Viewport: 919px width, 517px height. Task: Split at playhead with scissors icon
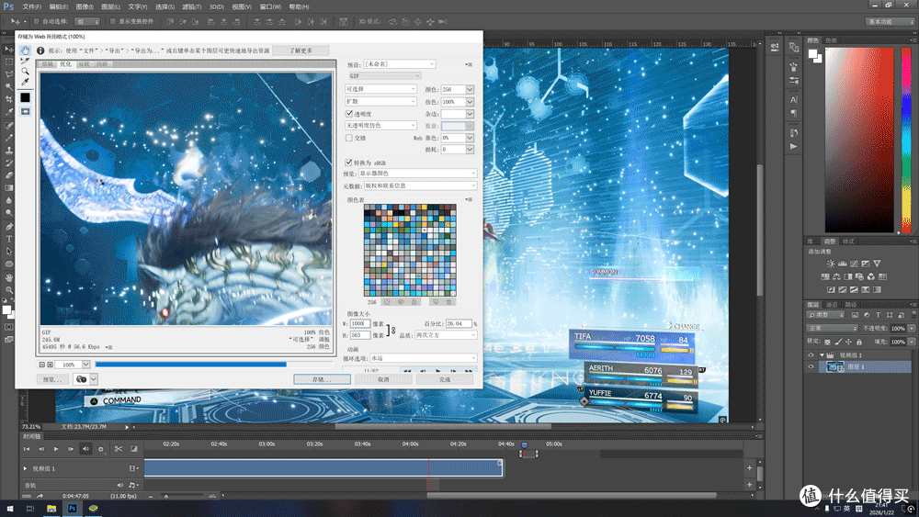(119, 449)
